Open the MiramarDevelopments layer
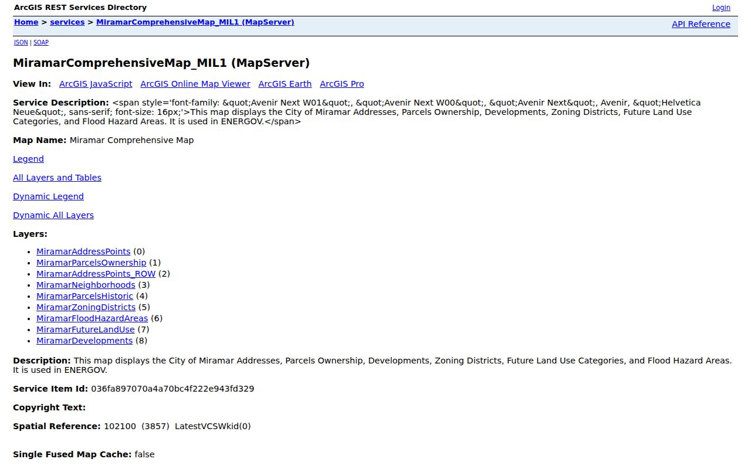Image resolution: width=751 pixels, height=469 pixels. [84, 341]
